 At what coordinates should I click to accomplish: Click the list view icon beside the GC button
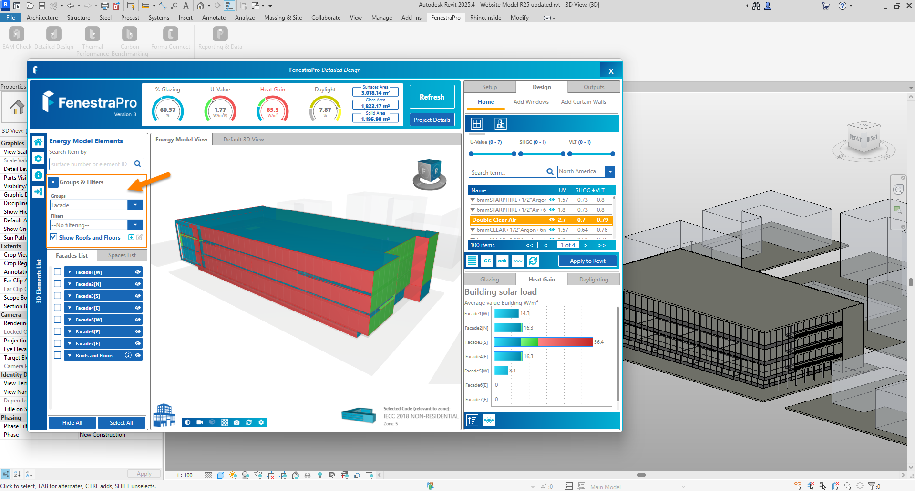click(x=472, y=261)
